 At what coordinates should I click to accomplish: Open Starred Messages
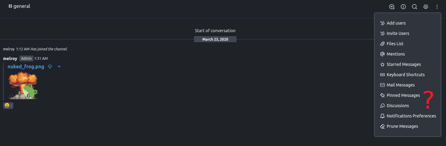(x=408, y=64)
